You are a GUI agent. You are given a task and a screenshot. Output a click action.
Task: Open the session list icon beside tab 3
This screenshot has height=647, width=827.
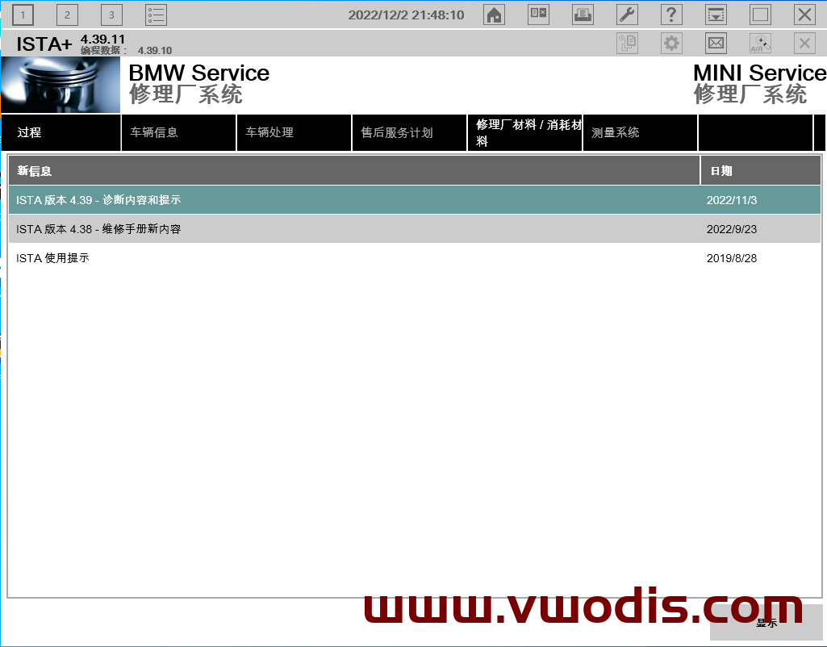click(156, 14)
